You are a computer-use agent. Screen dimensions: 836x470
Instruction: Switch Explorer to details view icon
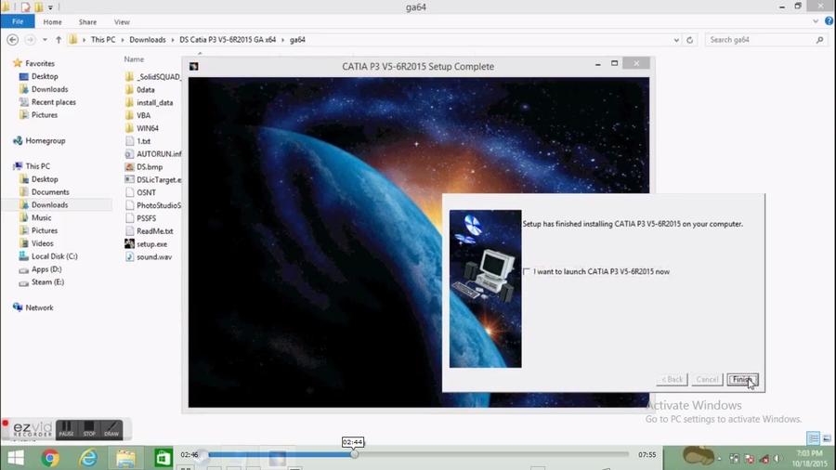point(813,438)
